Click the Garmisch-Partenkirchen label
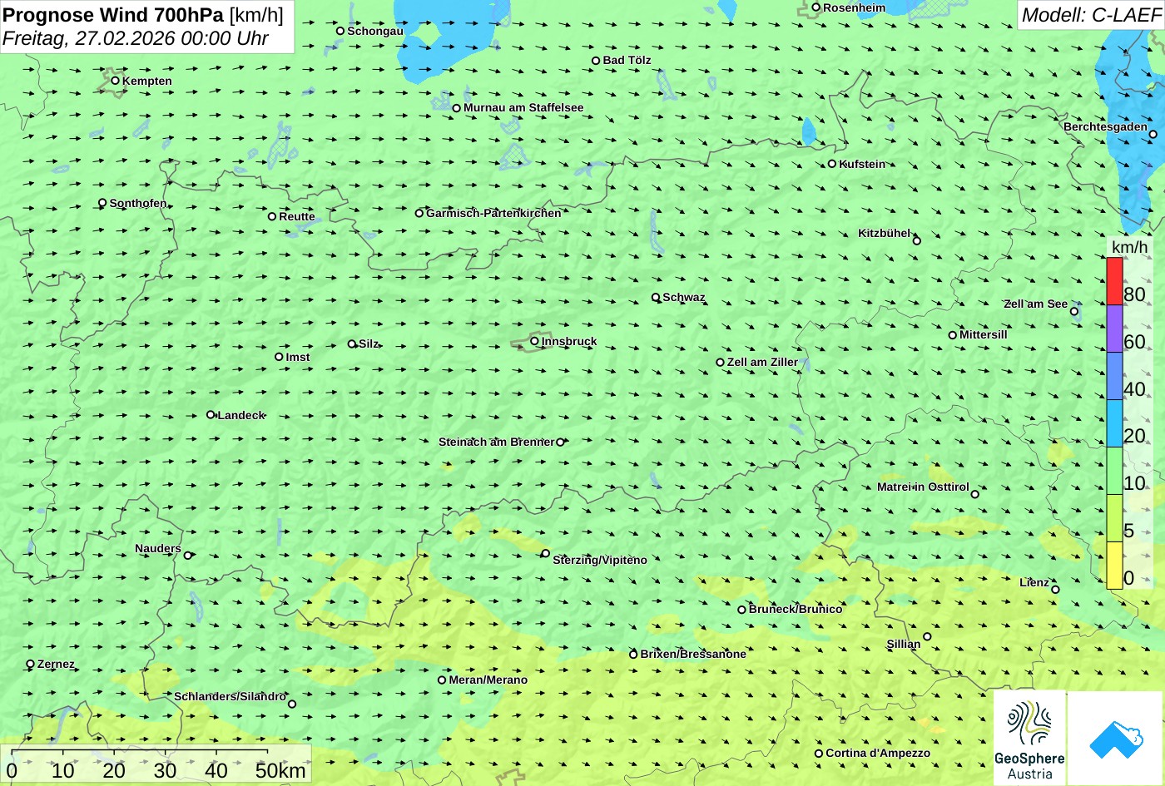 [x=493, y=213]
